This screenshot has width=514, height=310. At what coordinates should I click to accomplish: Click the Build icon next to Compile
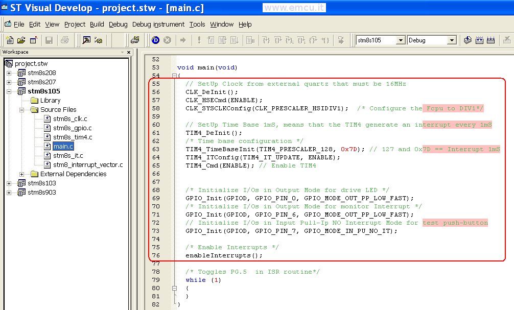coord(479,40)
